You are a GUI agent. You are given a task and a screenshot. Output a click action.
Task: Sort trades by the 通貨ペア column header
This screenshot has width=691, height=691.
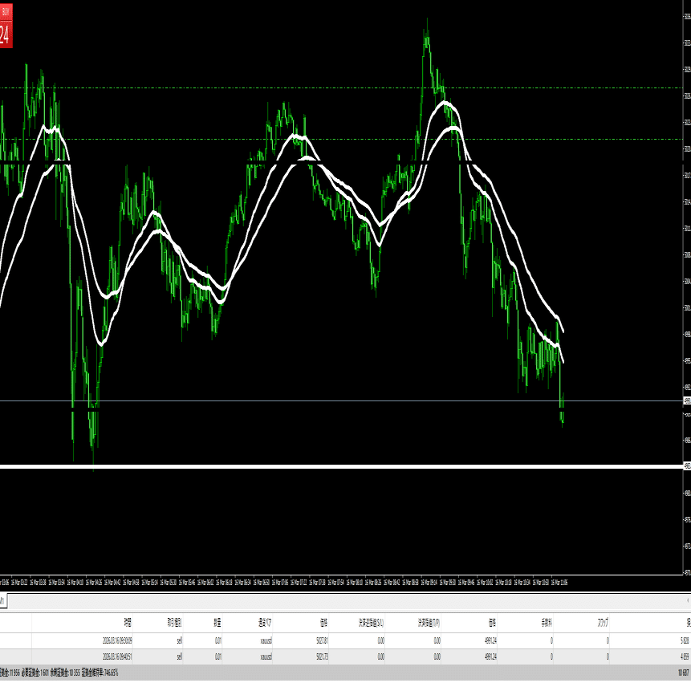coord(265,623)
